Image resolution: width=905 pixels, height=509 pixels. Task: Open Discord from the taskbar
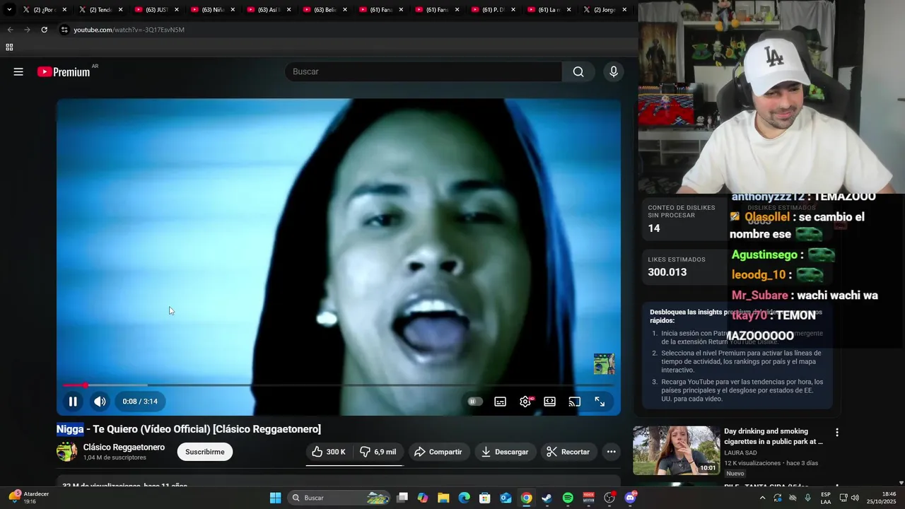pos(630,498)
